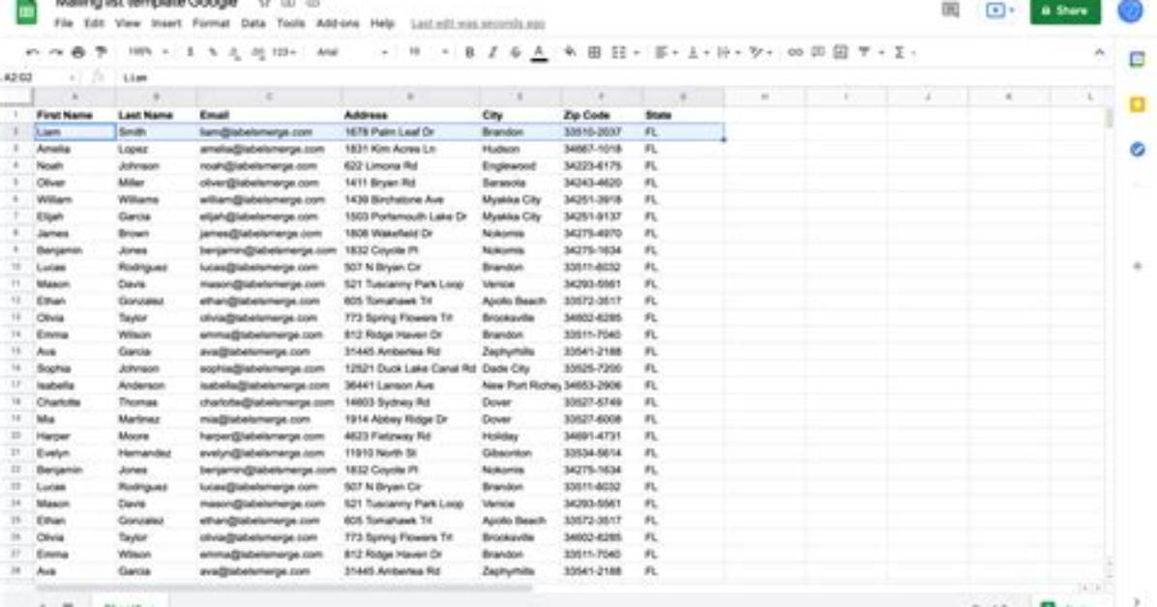The width and height of the screenshot is (1157, 607).
Task: Select the 'Sarasota' city cell
Action: 520,183
